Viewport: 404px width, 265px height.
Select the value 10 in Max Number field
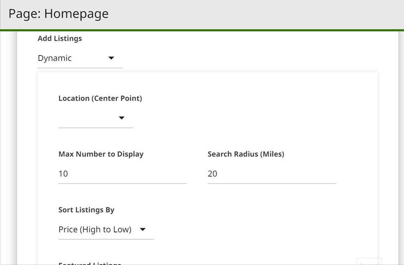pyautogui.click(x=63, y=174)
